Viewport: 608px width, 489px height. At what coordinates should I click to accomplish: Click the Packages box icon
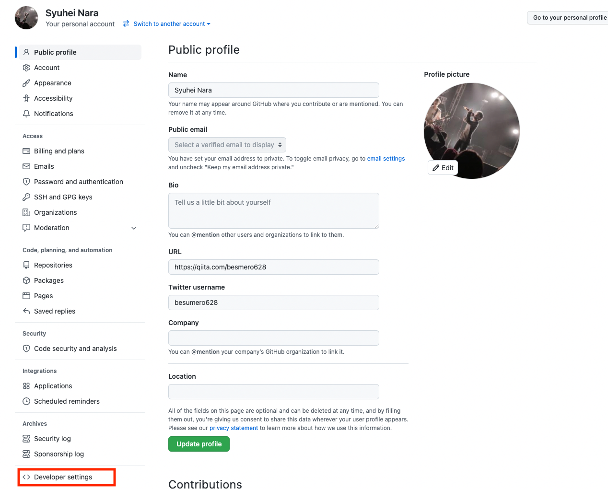pyautogui.click(x=26, y=280)
